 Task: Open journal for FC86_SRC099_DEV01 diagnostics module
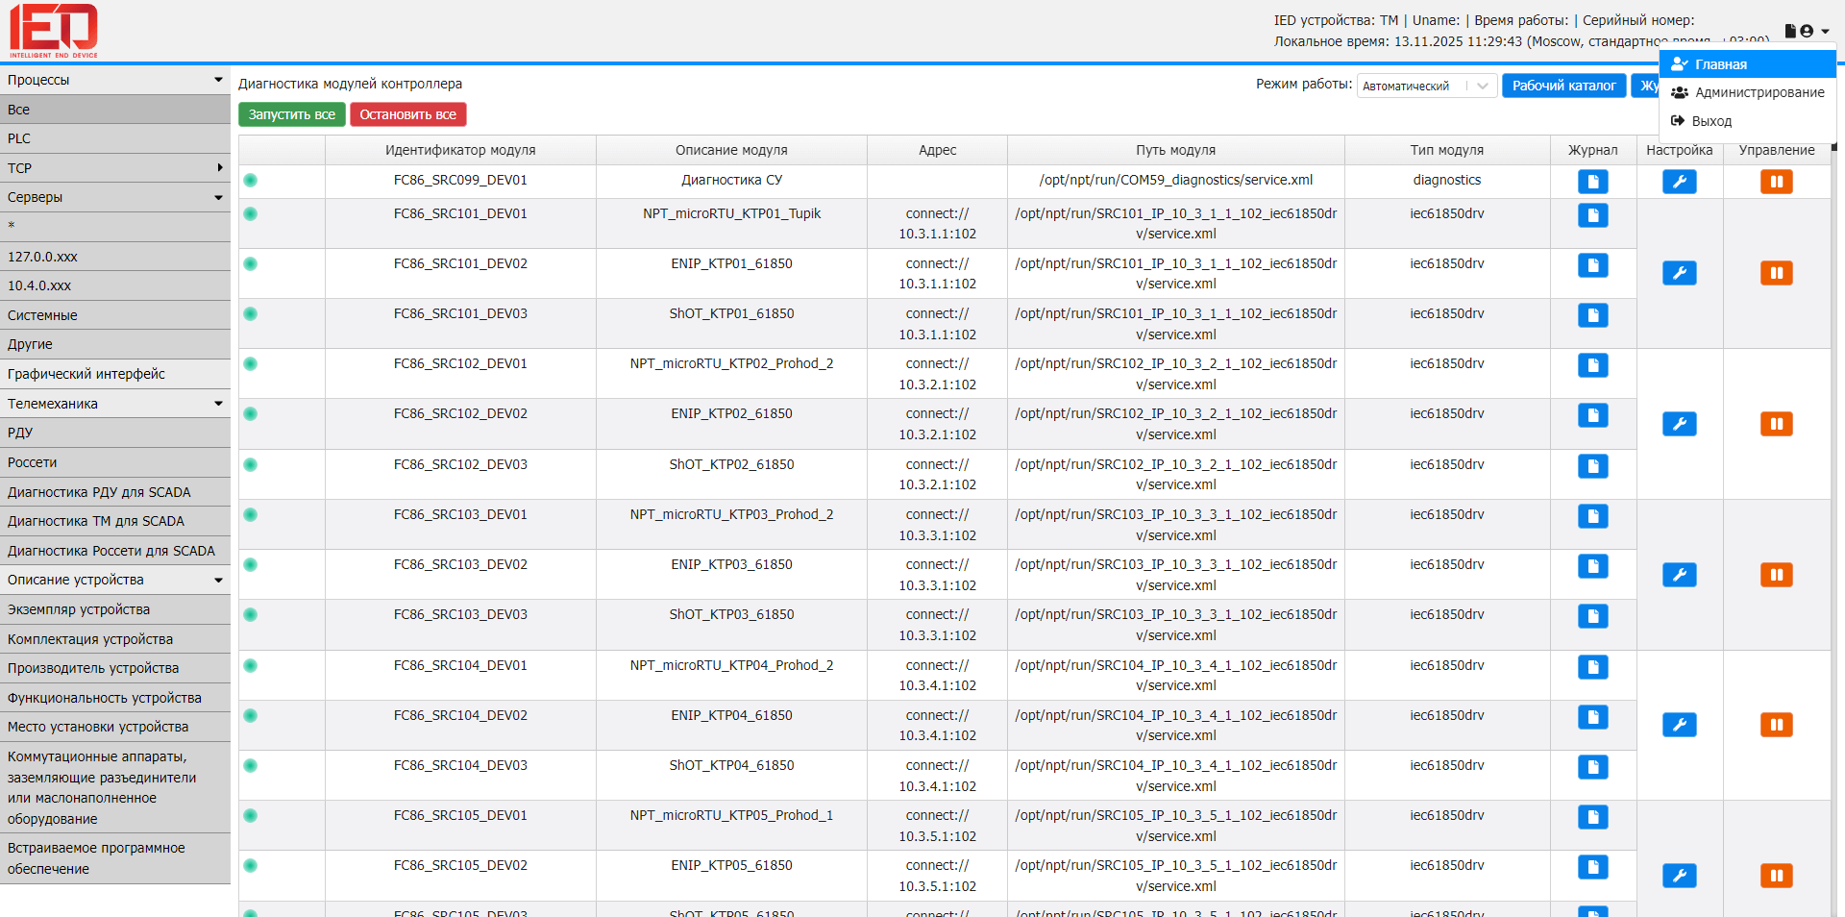point(1592,182)
